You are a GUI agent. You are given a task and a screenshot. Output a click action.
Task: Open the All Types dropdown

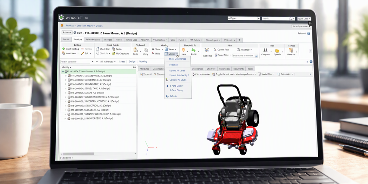pyautogui.click(x=244, y=18)
